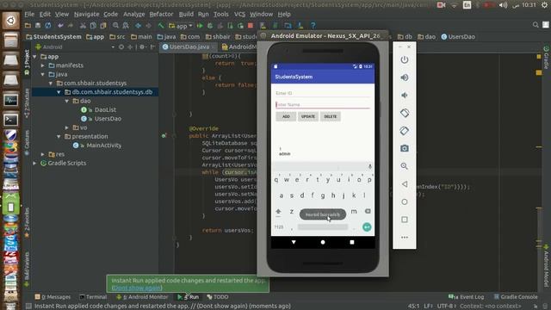
Task: Click the Copy icon in toolbar
Action: click(93, 26)
